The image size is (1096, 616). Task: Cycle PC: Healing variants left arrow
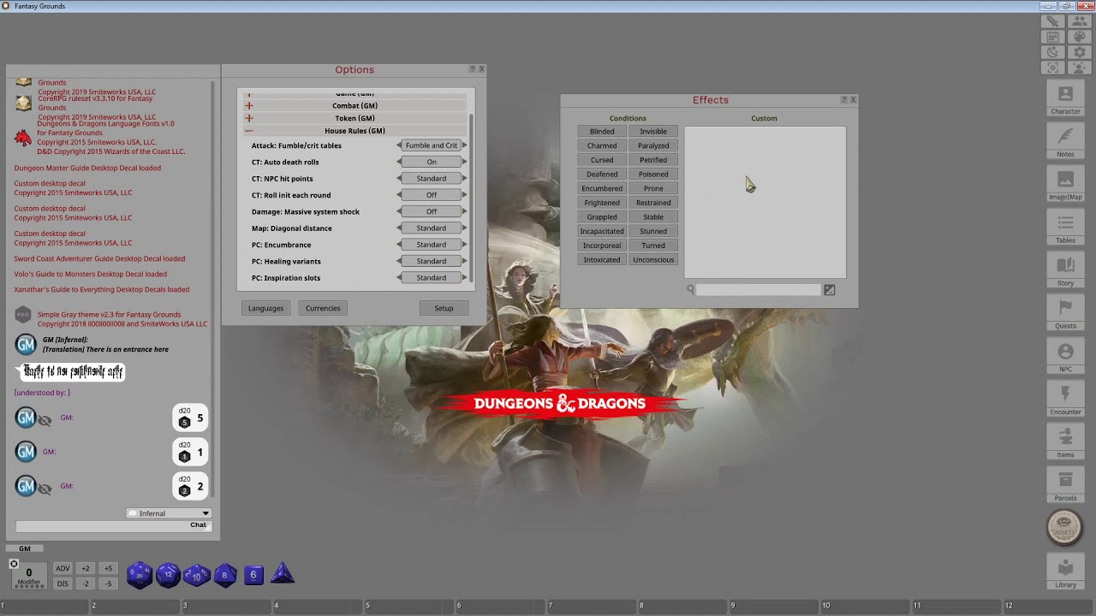[399, 261]
